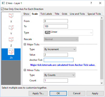The height and width of the screenshot is (97, 105).
Task: Select the Z axis icon
Action: [x=11, y=40]
